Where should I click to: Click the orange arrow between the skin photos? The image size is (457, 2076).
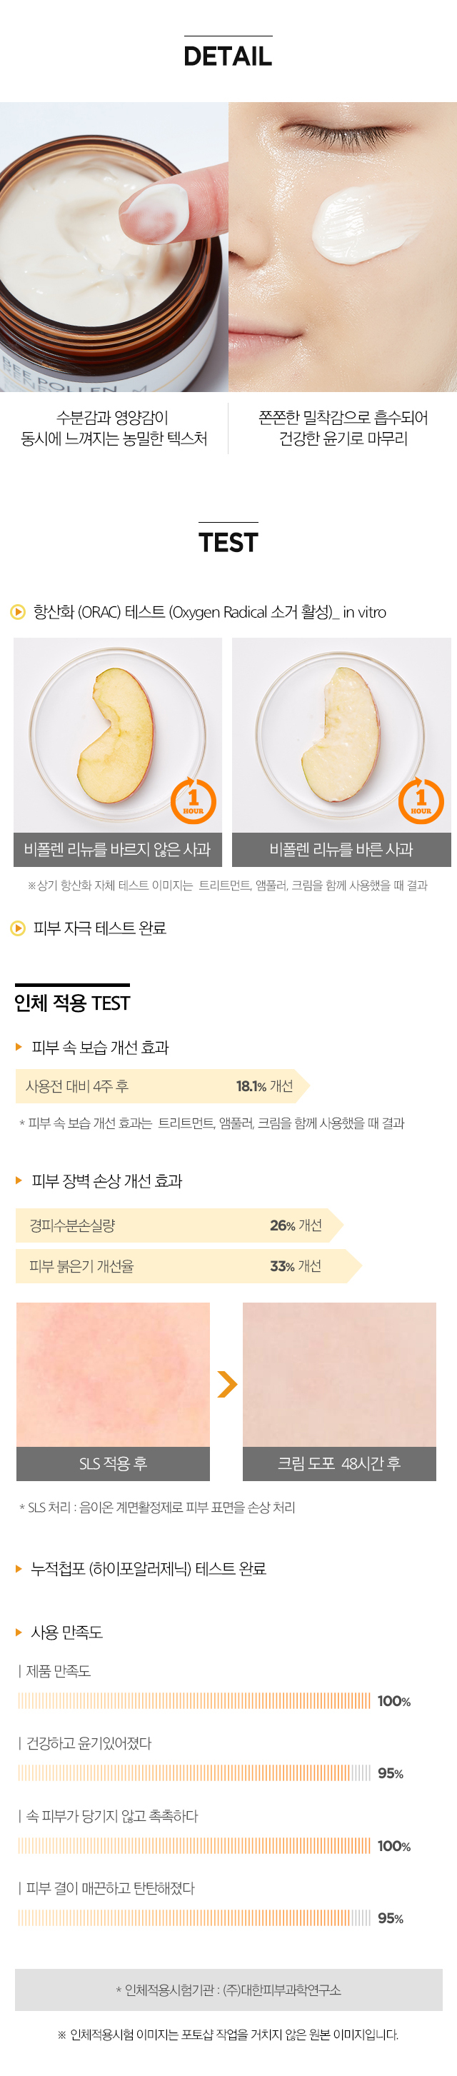[227, 1383]
